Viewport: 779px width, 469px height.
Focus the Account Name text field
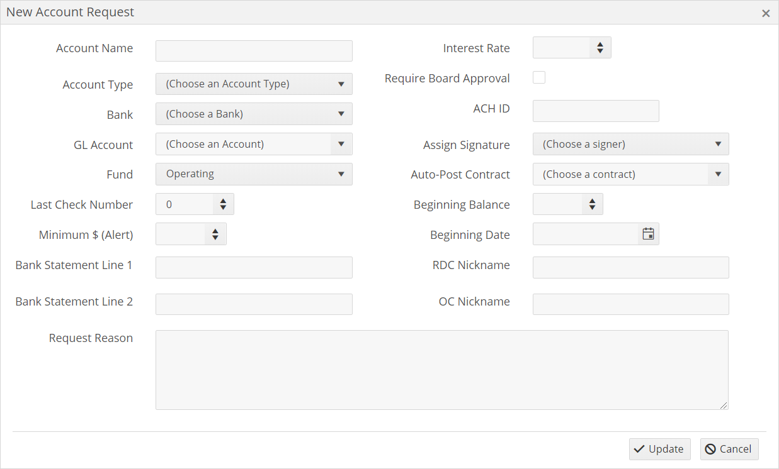[254, 51]
